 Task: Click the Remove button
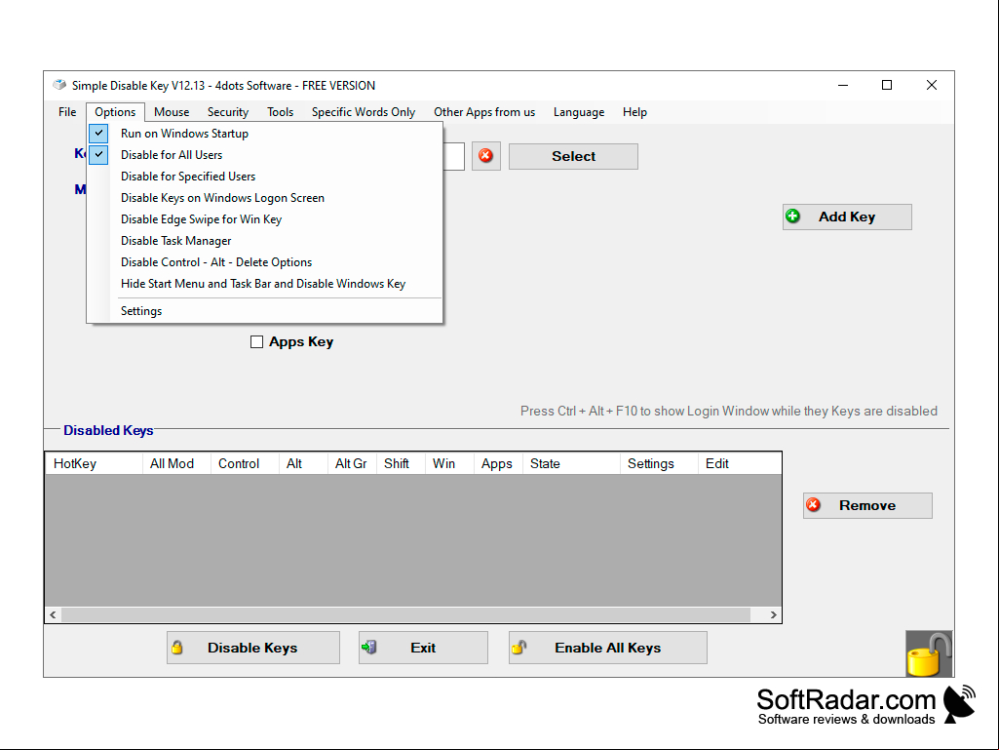(x=867, y=506)
